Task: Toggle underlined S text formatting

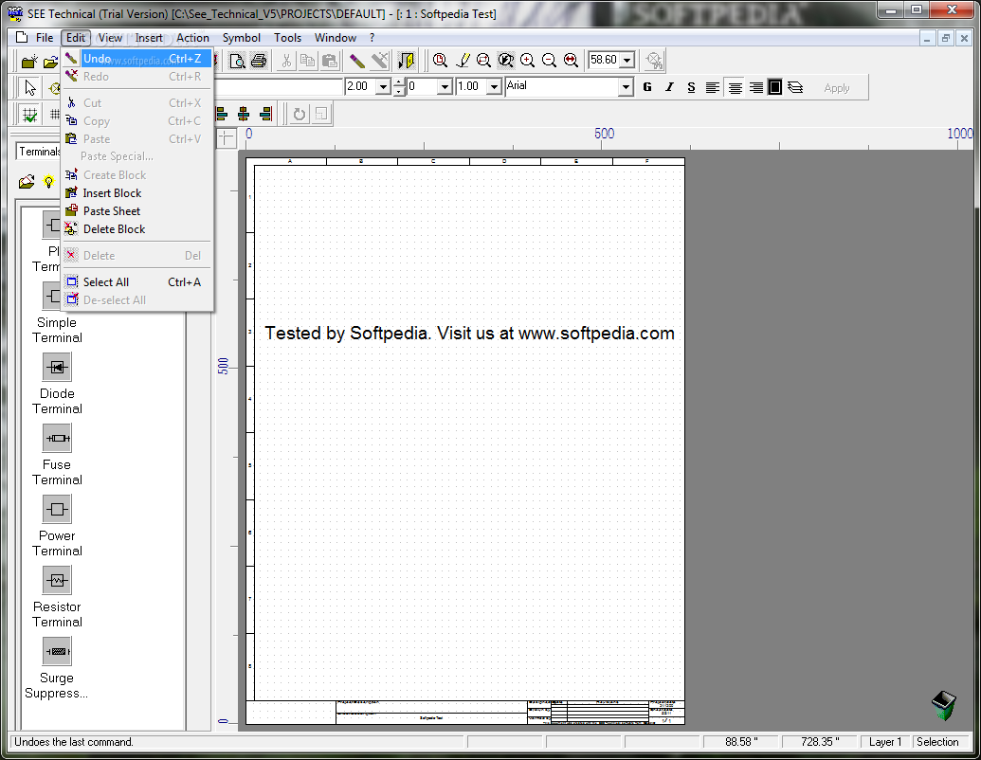Action: point(691,87)
